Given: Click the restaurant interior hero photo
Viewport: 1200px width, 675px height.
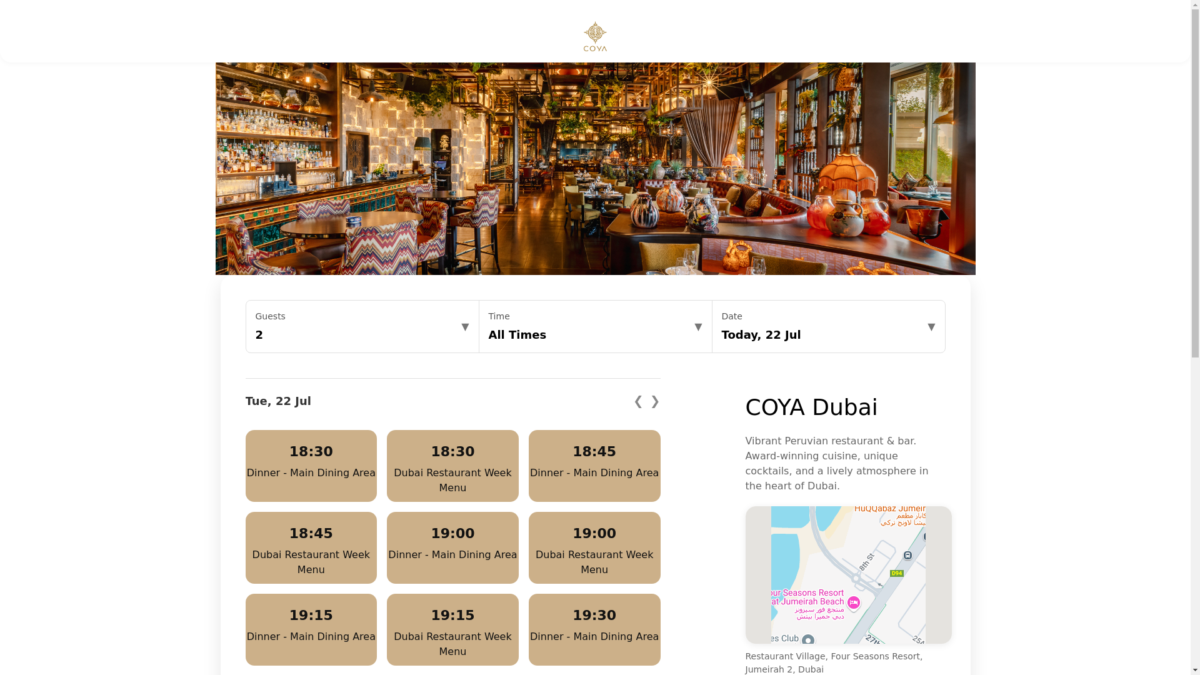Looking at the screenshot, I should click(595, 169).
